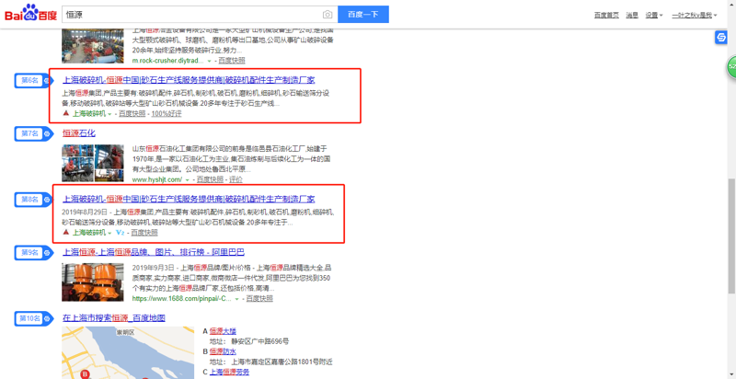Expand arrow beside 上海破碎机 in 6th result
The height and width of the screenshot is (379, 736).
[109, 113]
